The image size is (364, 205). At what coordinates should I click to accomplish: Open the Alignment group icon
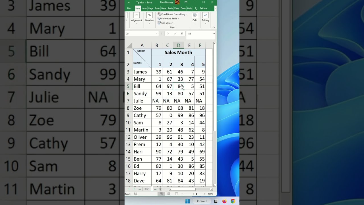(x=136, y=15)
